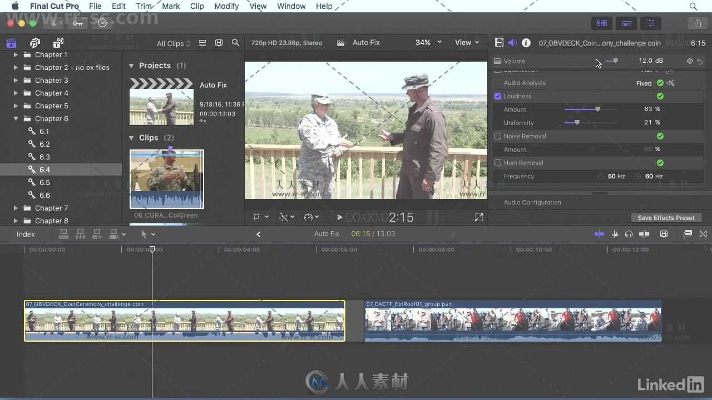Open the Audio inspector speaker icon
The image size is (712, 400).
tap(512, 43)
